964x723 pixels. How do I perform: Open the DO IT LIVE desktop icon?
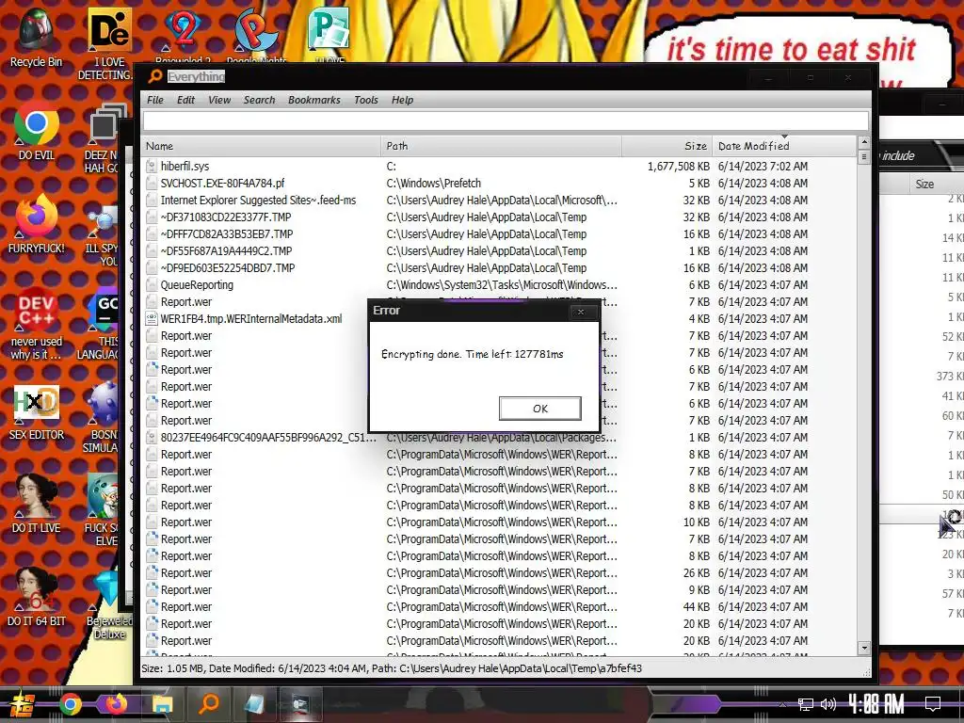tap(36, 503)
